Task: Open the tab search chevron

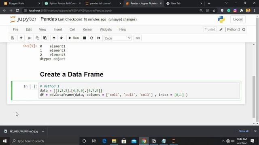Action: tap(227, 3)
